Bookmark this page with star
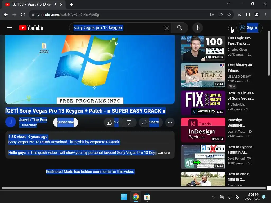This screenshot has width=271, height=203. tap(229, 15)
